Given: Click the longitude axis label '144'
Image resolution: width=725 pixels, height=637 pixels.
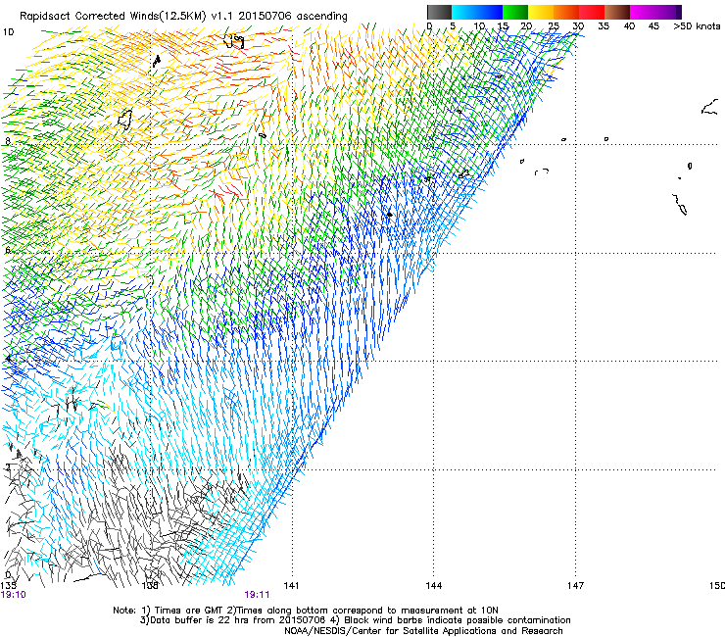Looking at the screenshot, I should click(434, 586).
